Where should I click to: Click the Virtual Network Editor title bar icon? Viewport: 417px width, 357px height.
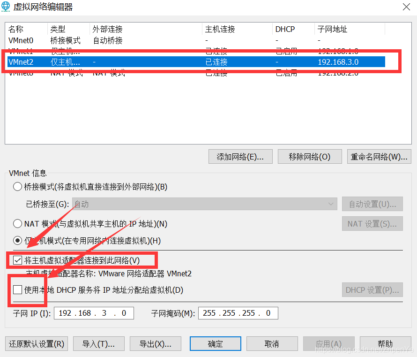[x=6, y=7]
